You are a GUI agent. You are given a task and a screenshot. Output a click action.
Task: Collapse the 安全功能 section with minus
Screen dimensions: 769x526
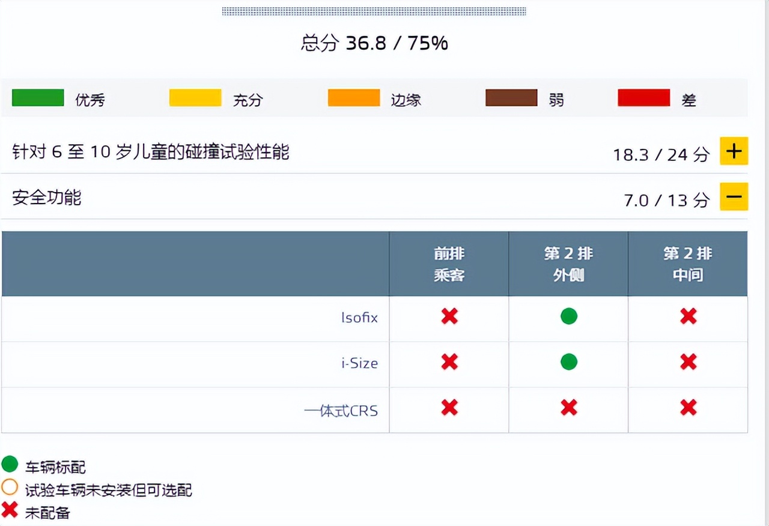point(734,197)
